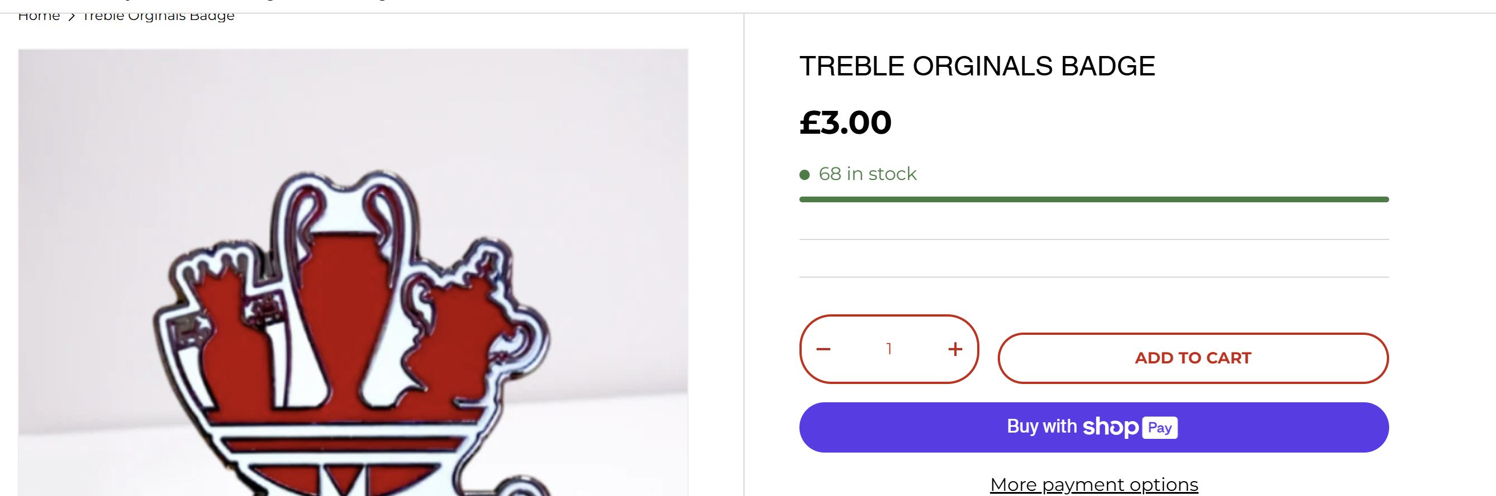Screen dimensions: 1496x496
Task: Click the green in-stock dot indicator
Action: pyautogui.click(x=805, y=175)
